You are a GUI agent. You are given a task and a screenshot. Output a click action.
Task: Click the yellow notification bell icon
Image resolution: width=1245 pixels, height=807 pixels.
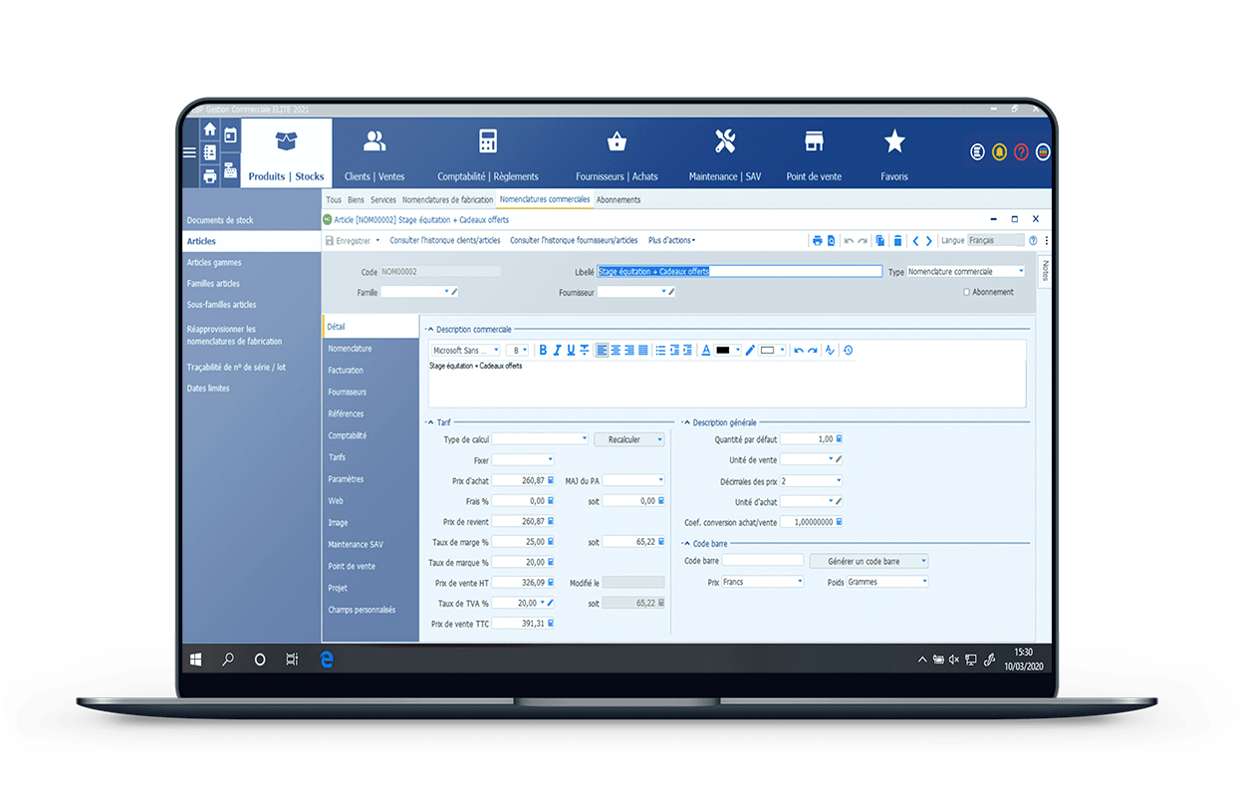pos(999,152)
